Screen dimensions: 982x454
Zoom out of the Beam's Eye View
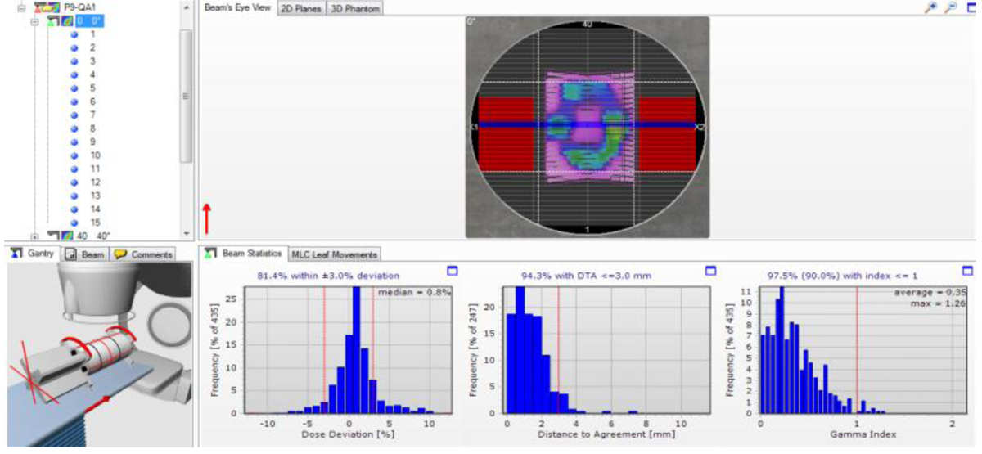click(950, 7)
